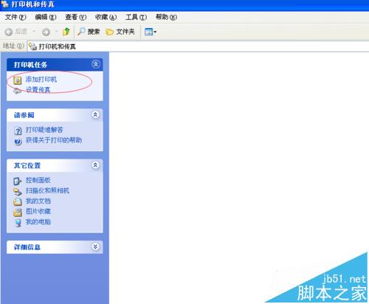
Task: Click the fax setup icon
Action: coord(18,91)
